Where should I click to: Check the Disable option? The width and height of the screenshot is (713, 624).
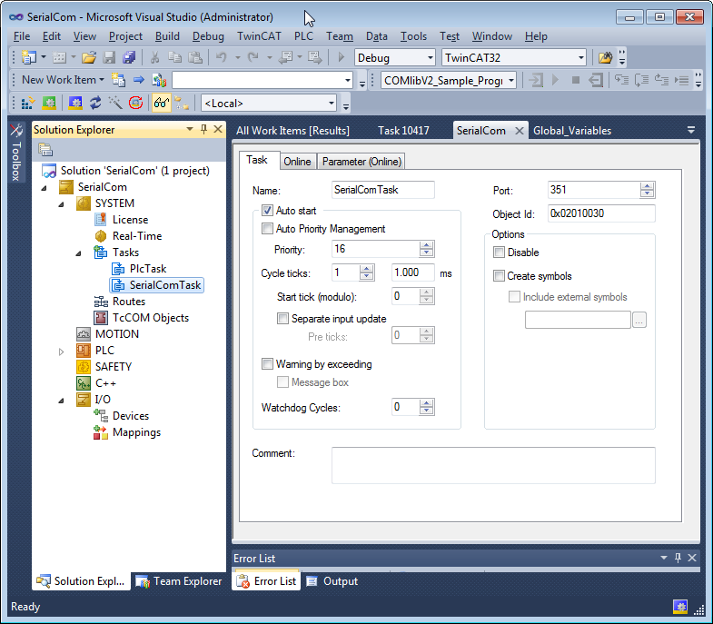point(499,252)
